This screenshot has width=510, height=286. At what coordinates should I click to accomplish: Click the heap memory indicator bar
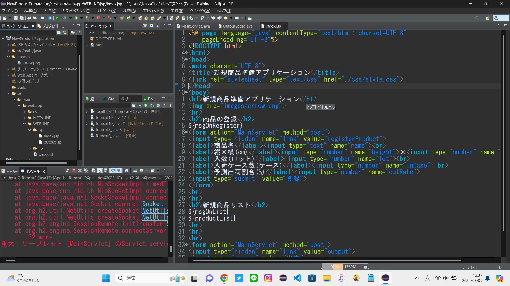pos(343,267)
